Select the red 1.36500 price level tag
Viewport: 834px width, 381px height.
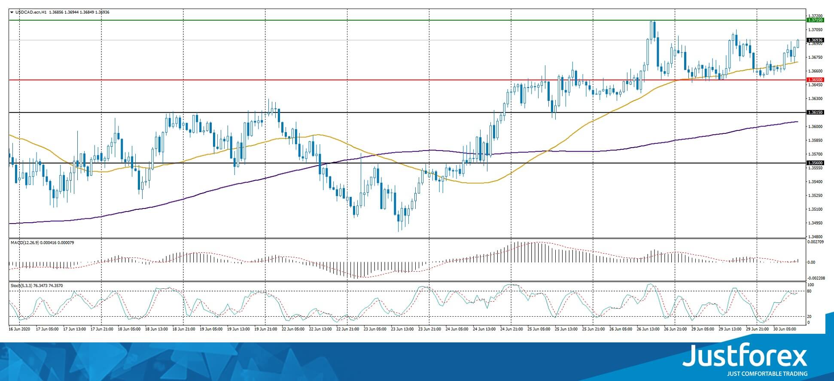tap(816, 80)
